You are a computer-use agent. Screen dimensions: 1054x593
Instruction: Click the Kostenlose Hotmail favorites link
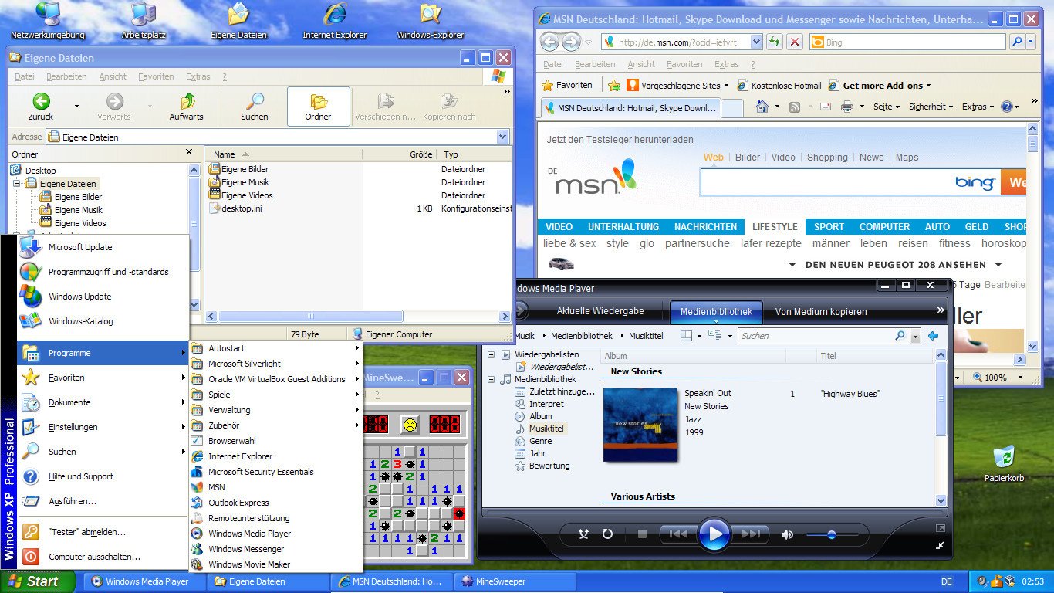tap(779, 86)
